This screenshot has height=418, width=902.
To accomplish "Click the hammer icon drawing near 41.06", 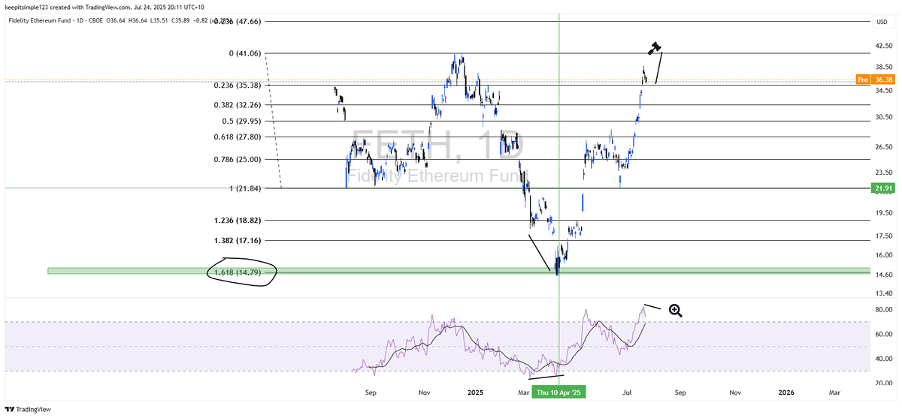I will click(x=655, y=48).
